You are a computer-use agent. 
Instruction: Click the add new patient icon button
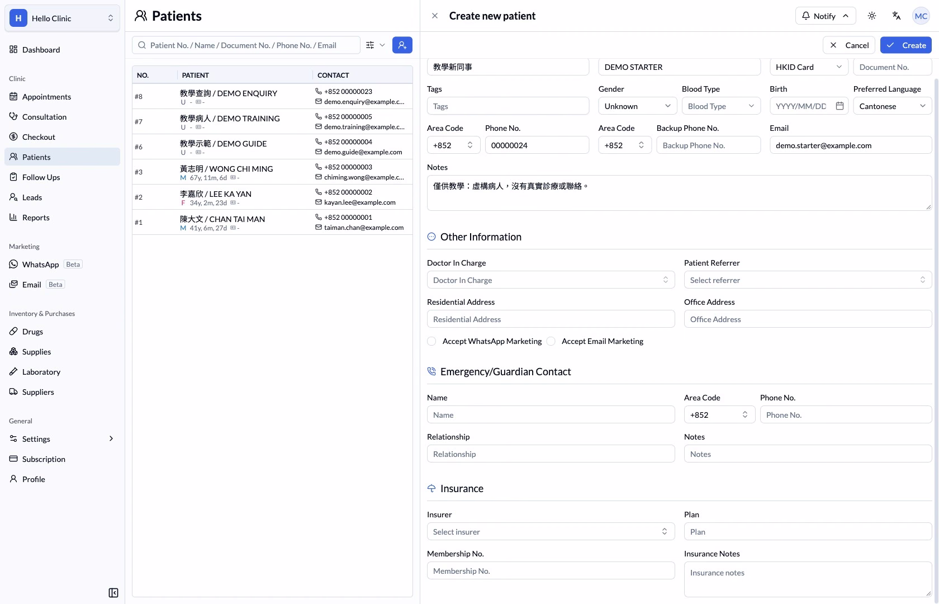402,45
